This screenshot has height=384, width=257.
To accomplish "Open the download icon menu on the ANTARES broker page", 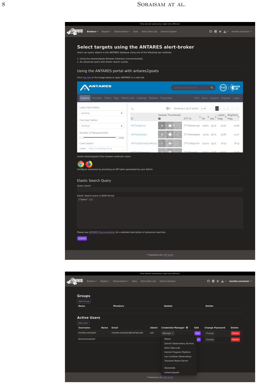I will [x=225, y=32].
